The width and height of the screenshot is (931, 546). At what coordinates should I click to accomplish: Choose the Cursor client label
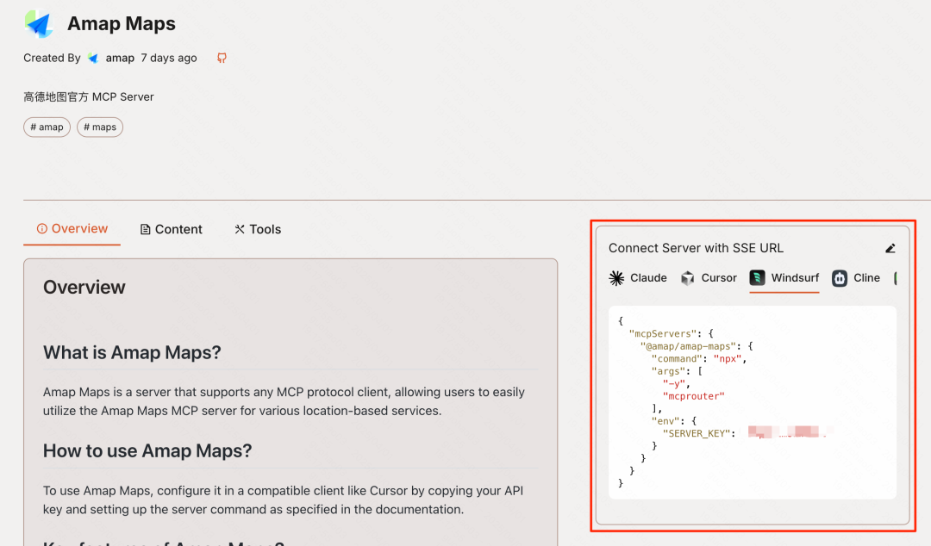pyautogui.click(x=719, y=278)
